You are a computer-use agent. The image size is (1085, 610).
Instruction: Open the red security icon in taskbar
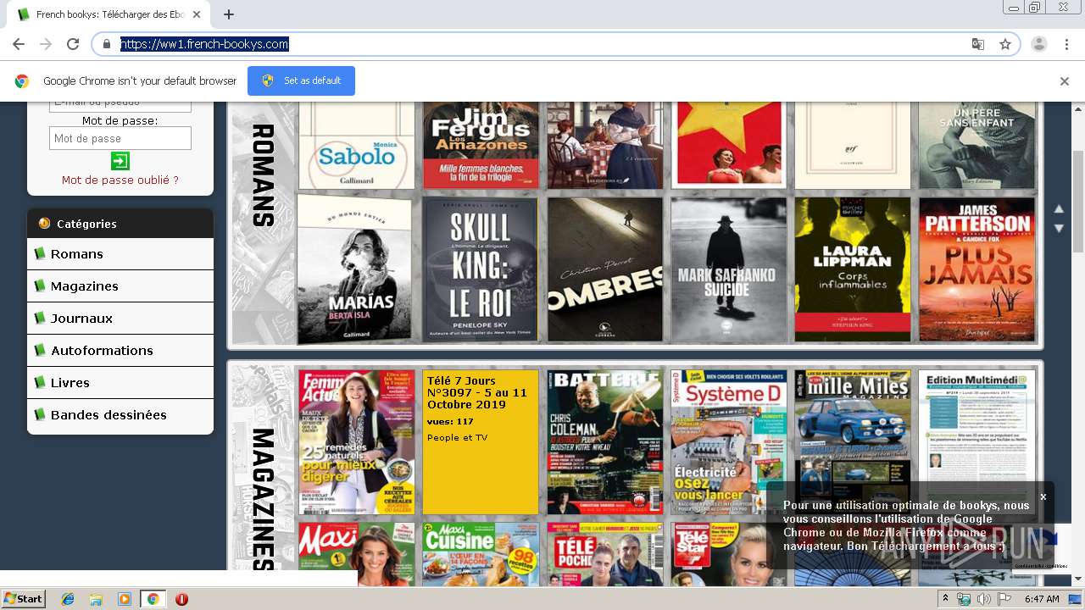(181, 599)
